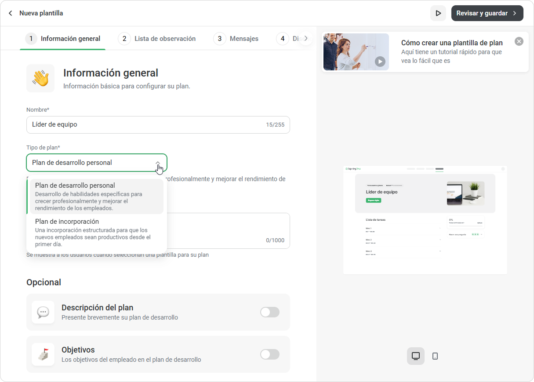Image resolution: width=534 pixels, height=382 pixels.
Task: Switch preview to mobile view icon
Action: click(x=435, y=356)
